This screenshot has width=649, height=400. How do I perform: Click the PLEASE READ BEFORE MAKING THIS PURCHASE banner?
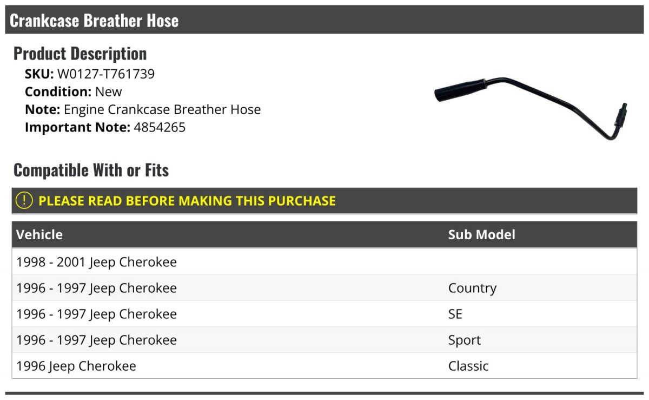point(325,201)
